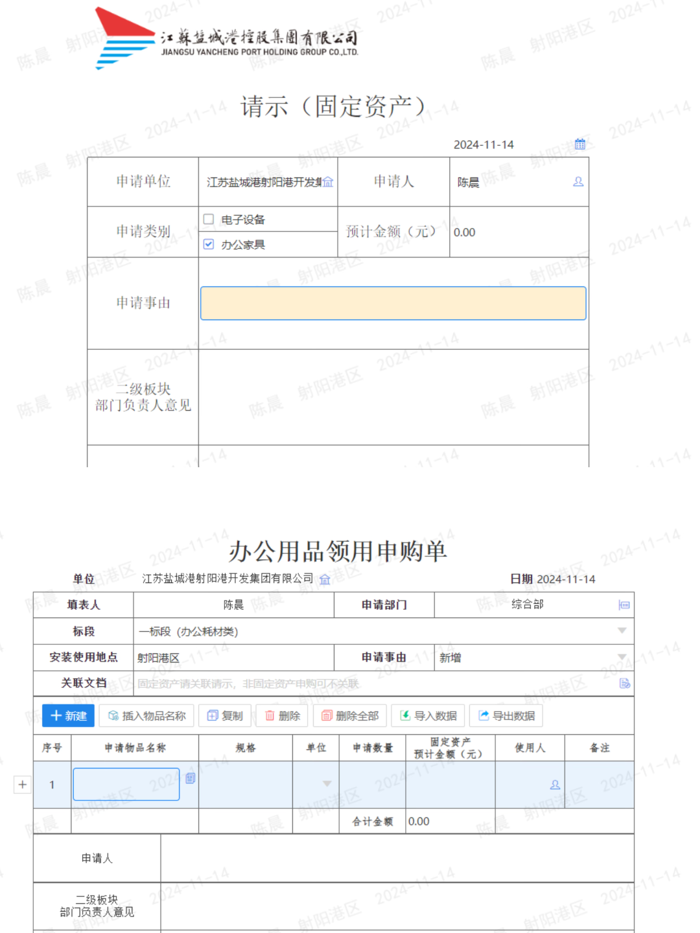The height and width of the screenshot is (933, 700).
Task: Click document link icon in 关联文档 row
Action: 625,684
